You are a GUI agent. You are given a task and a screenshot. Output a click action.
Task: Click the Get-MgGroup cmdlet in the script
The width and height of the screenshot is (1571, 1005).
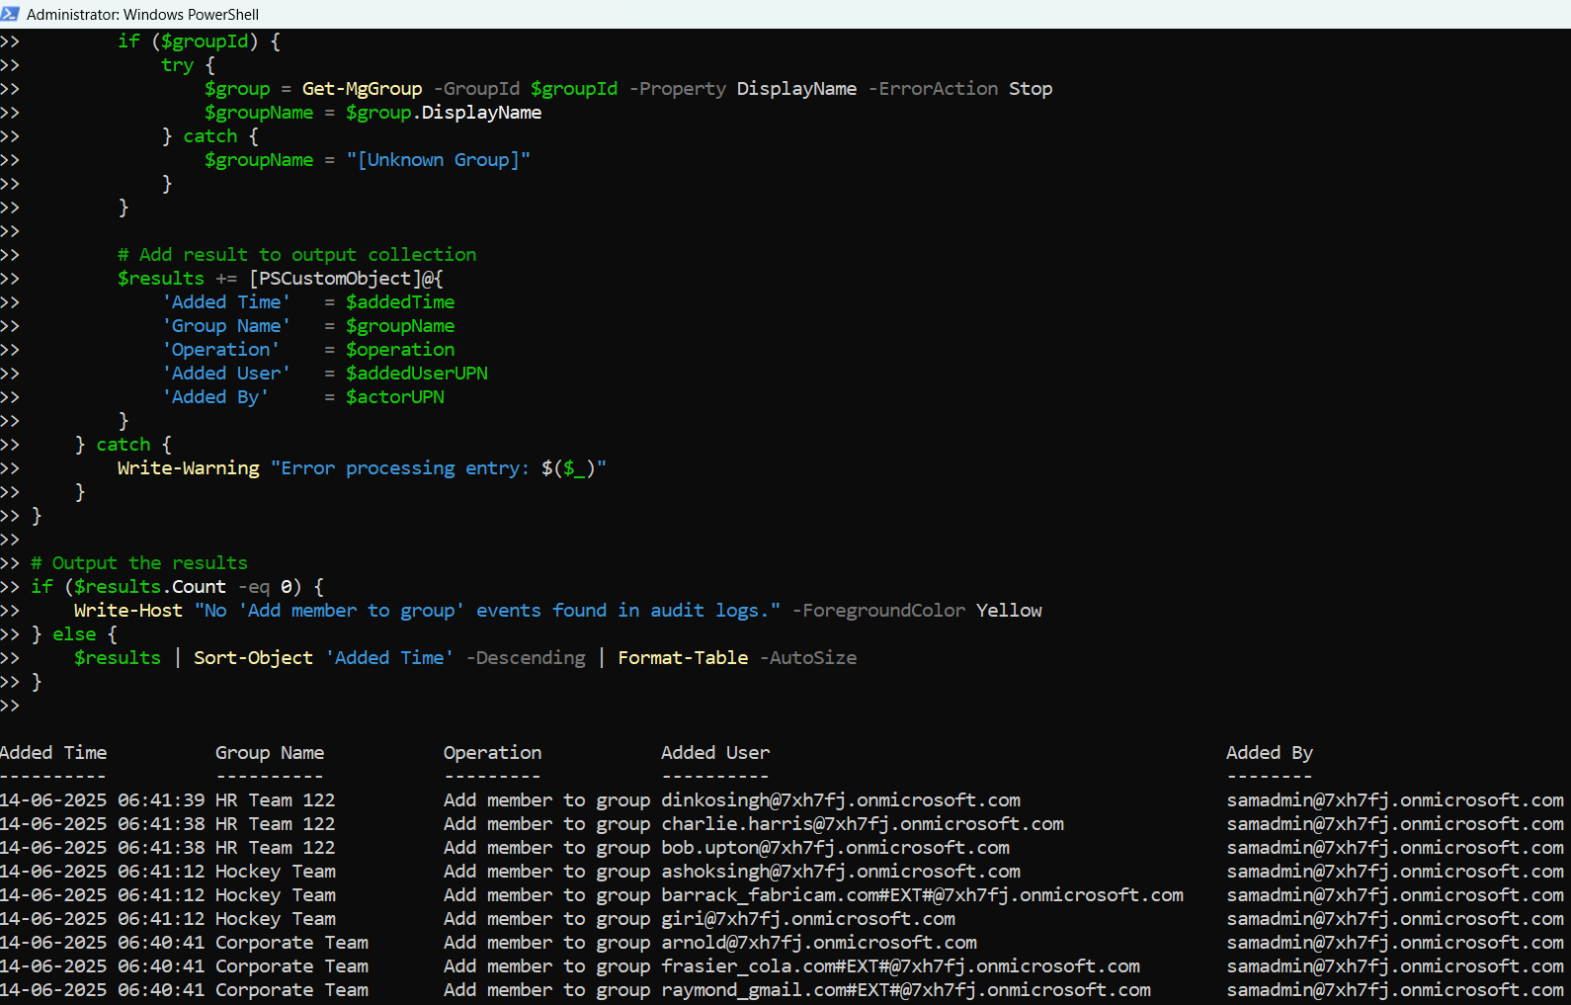362,89
